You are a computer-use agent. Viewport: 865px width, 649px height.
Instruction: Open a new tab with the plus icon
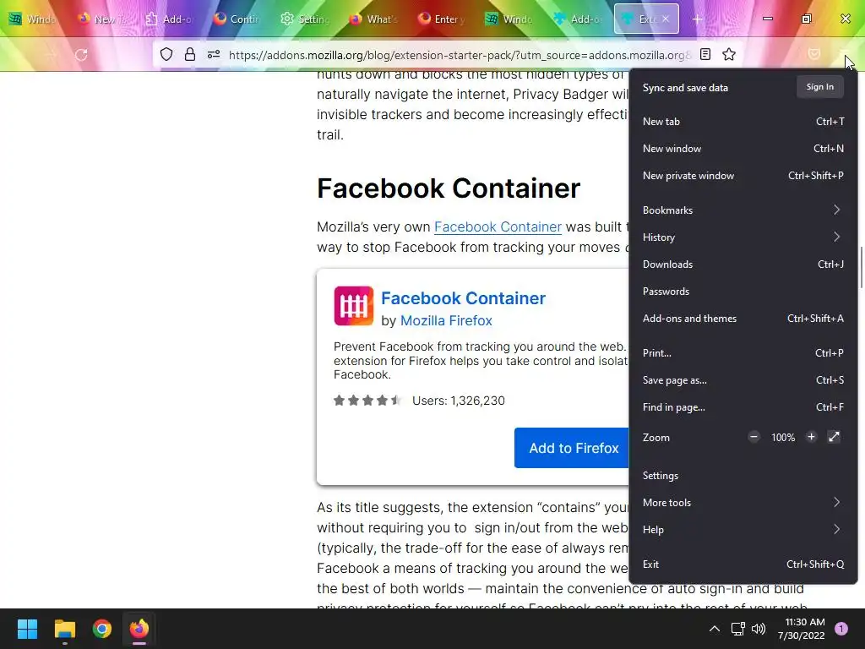[697, 19]
